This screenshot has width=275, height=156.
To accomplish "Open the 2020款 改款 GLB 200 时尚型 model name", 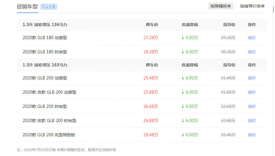I will (49, 121).
